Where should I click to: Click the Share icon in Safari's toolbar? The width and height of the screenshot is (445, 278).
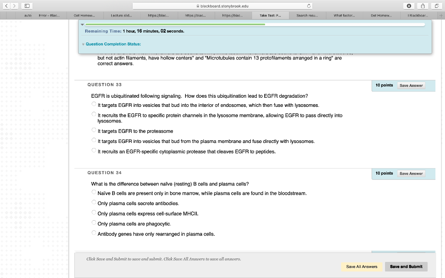click(x=422, y=6)
